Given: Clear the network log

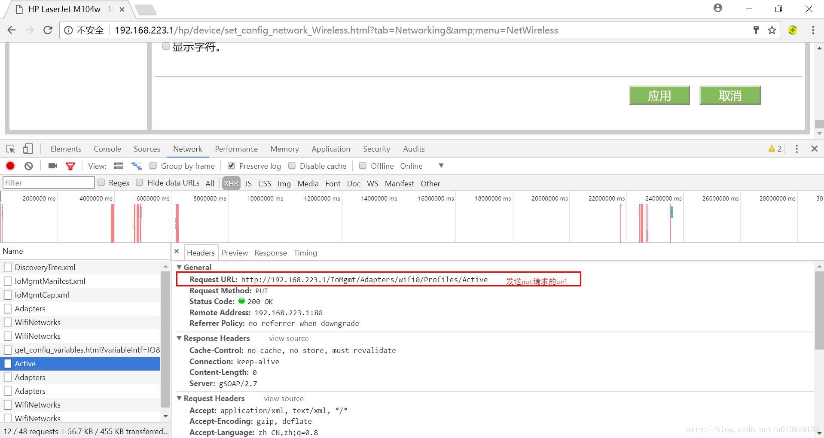Looking at the screenshot, I should tap(29, 166).
